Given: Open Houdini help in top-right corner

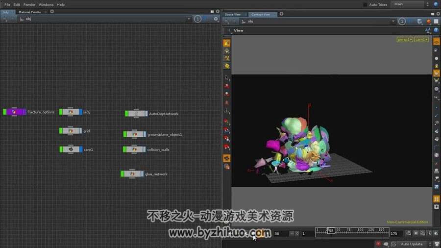Looking at the screenshot, I should 436,4.
